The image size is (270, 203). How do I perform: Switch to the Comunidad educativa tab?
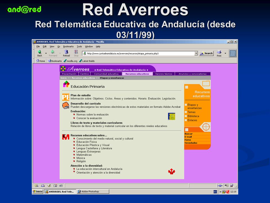point(106,74)
